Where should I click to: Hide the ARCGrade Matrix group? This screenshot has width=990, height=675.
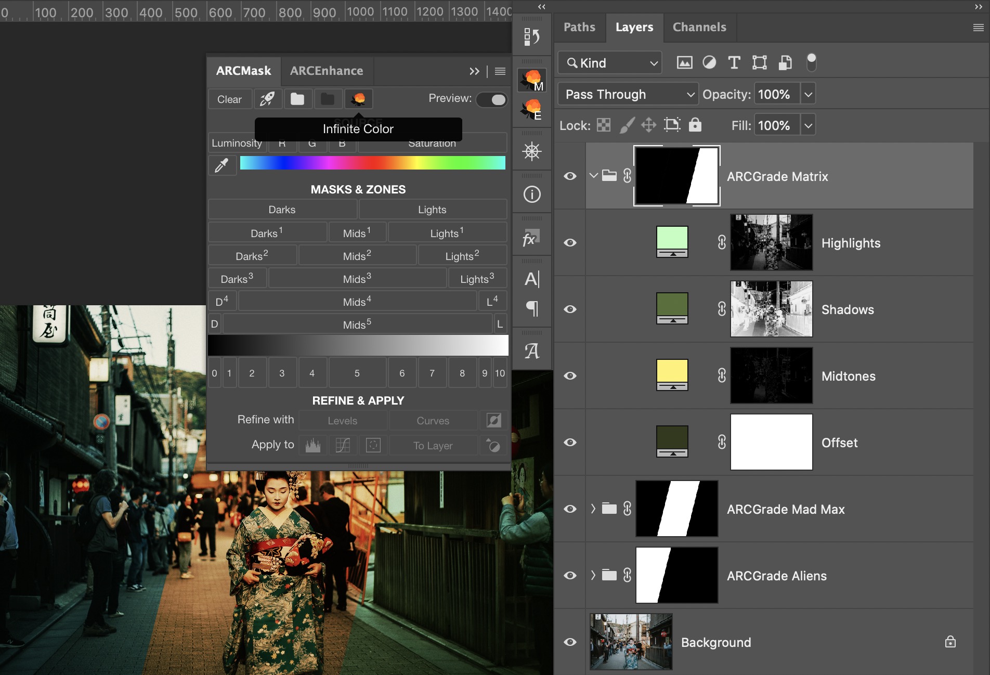570,176
